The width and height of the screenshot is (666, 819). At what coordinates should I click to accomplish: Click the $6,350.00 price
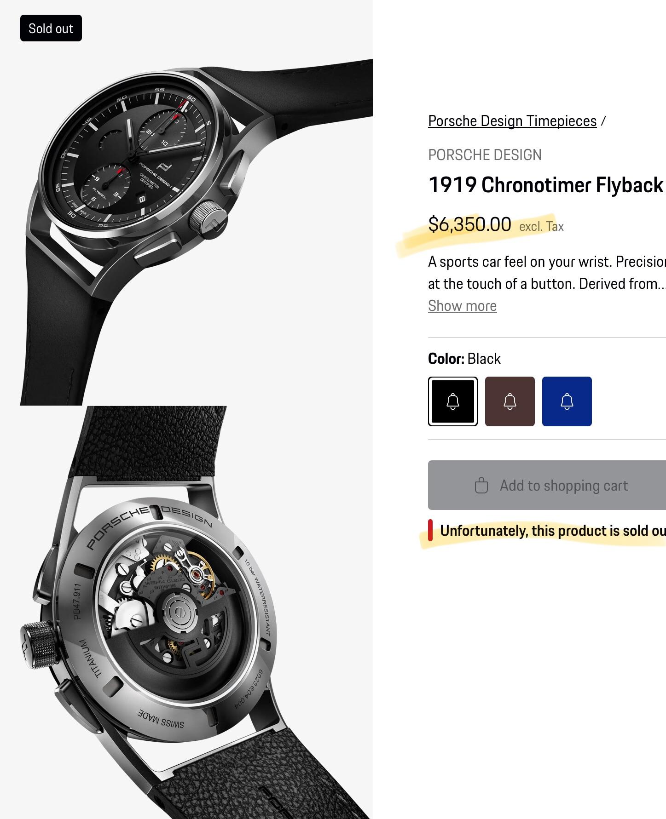469,224
